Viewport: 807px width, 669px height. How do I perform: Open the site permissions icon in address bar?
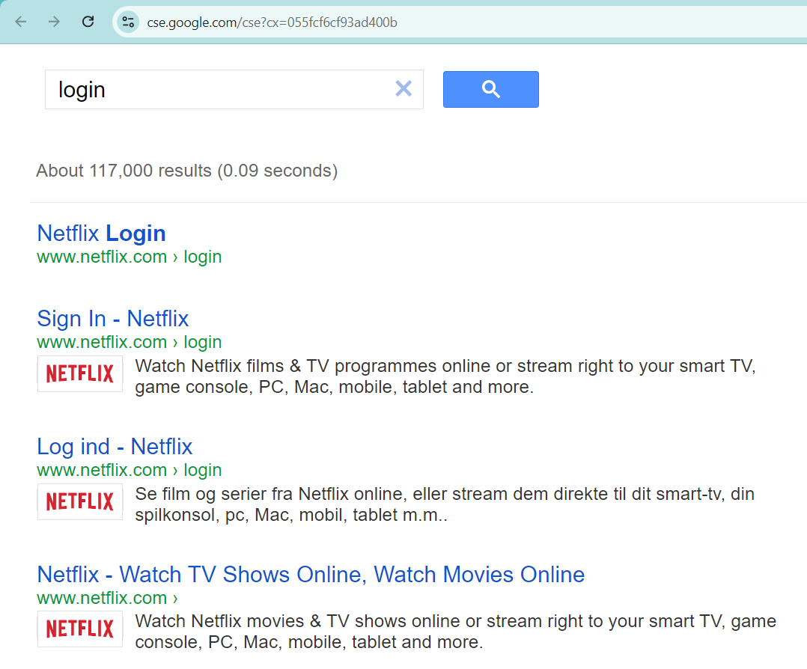(127, 22)
